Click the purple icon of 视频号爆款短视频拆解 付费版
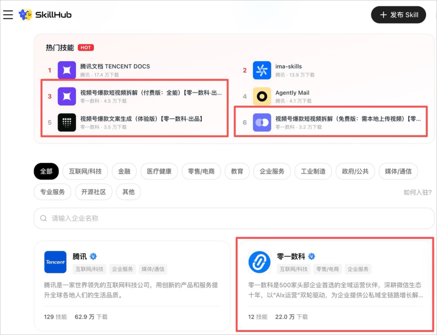437x335 pixels. point(67,96)
